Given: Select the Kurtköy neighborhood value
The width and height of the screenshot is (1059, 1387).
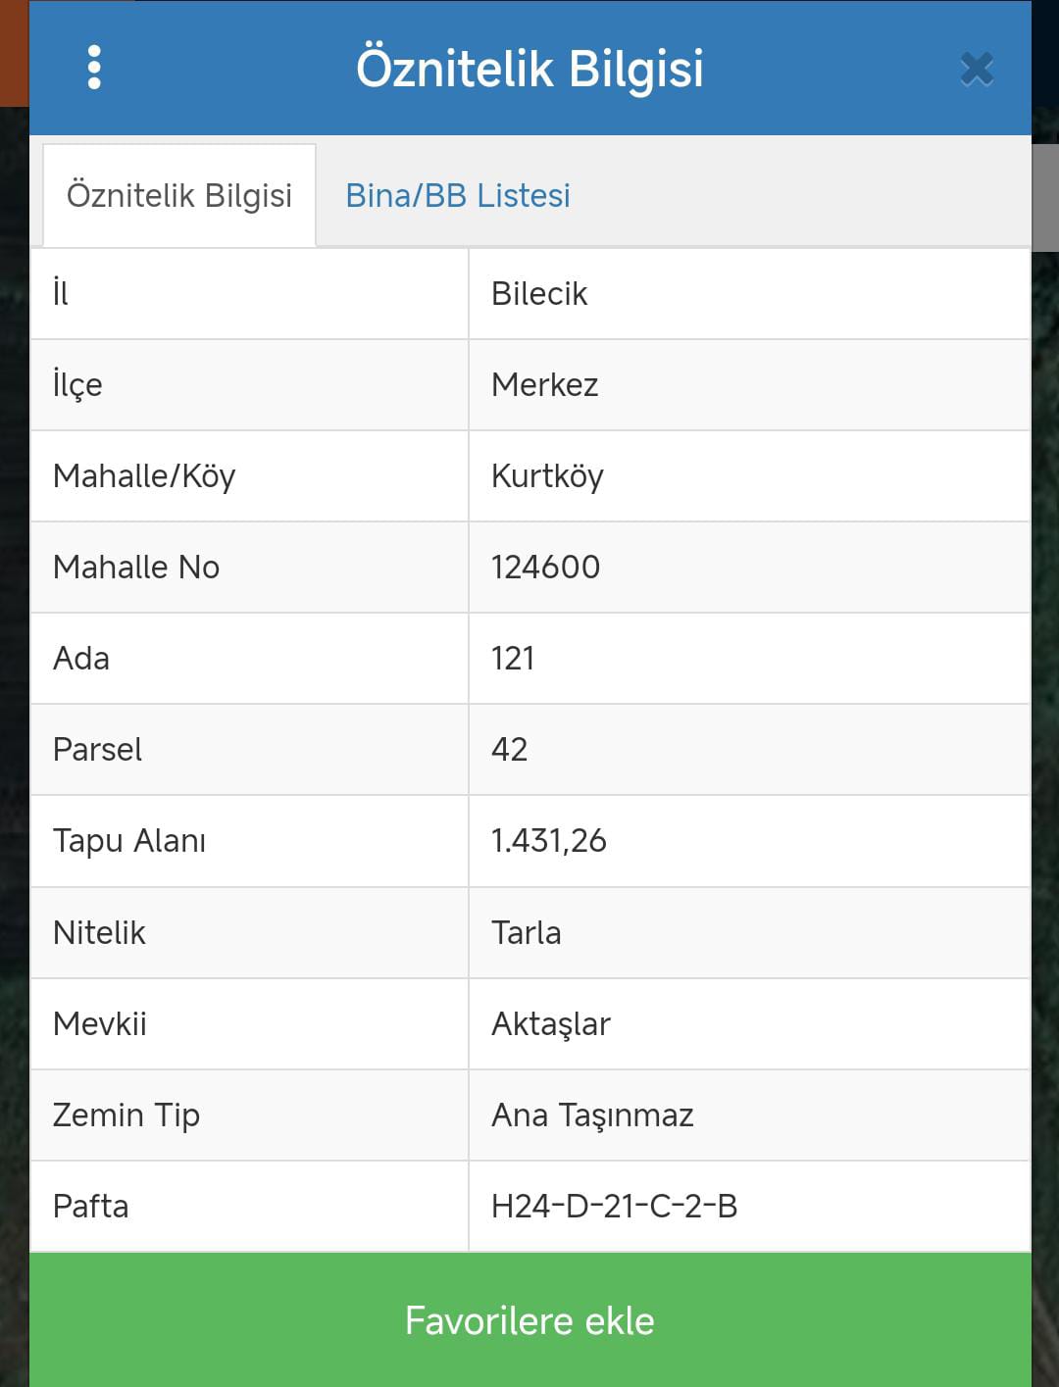Looking at the screenshot, I should pos(547,476).
